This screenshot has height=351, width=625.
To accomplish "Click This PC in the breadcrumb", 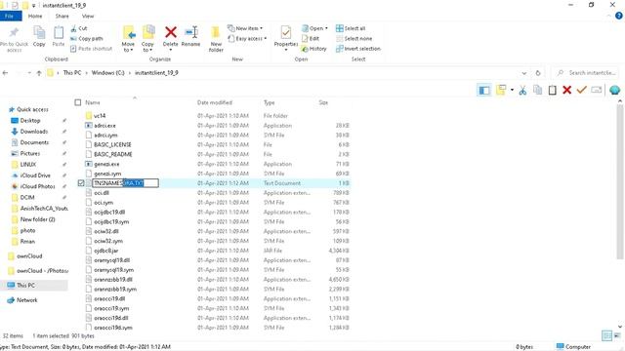I will [x=71, y=73].
